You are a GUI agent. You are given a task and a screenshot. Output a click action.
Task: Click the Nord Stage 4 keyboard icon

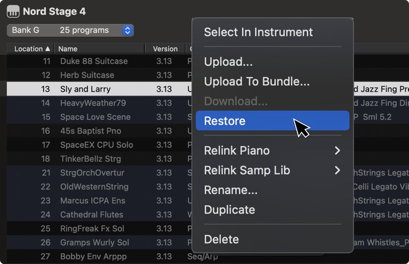click(13, 11)
